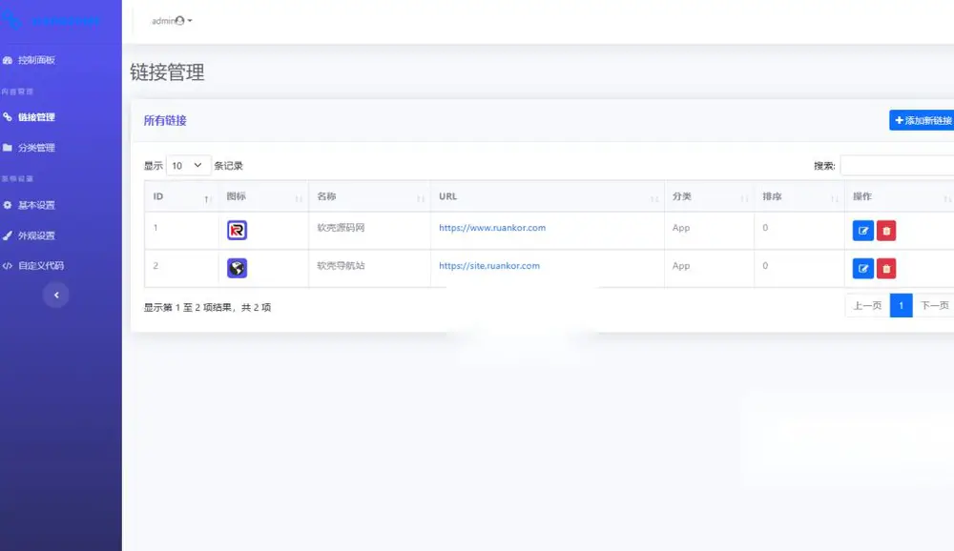Sort table by 操作 column
Screen dimensions: 954x551
pyautogui.click(x=900, y=196)
